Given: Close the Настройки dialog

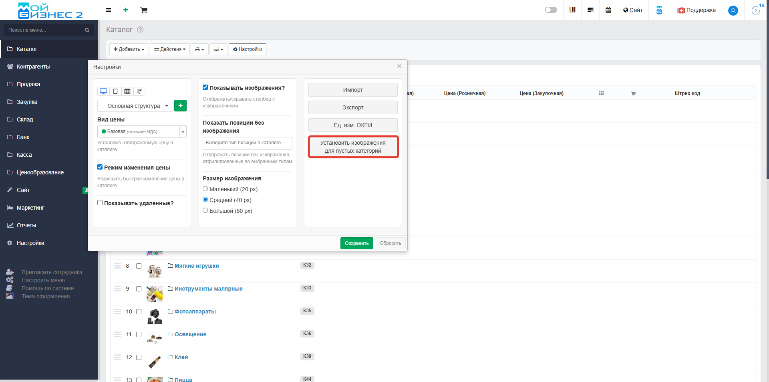Looking at the screenshot, I should point(399,66).
